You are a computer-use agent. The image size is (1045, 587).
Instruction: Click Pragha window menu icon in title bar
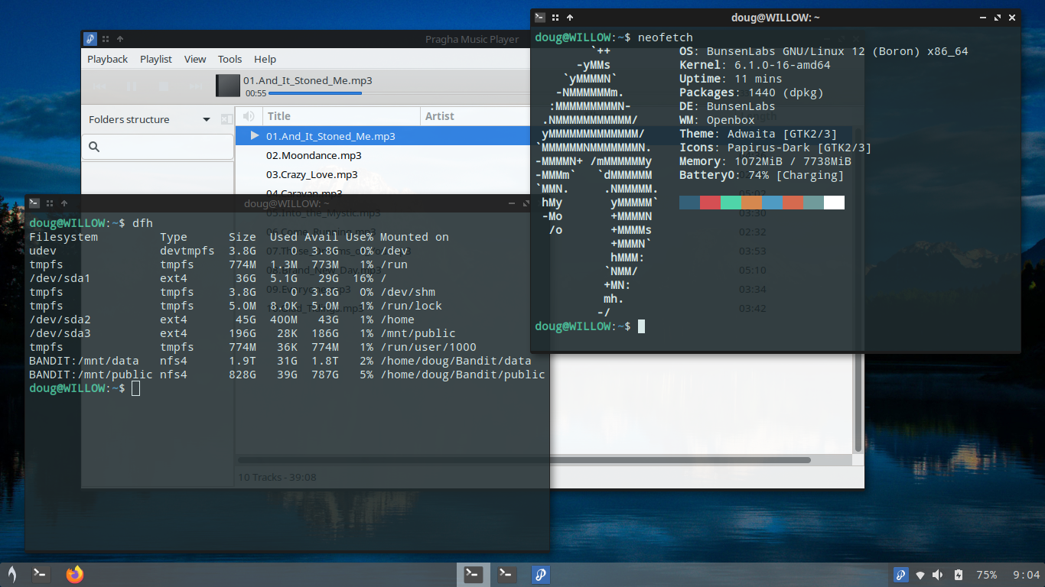coord(90,39)
